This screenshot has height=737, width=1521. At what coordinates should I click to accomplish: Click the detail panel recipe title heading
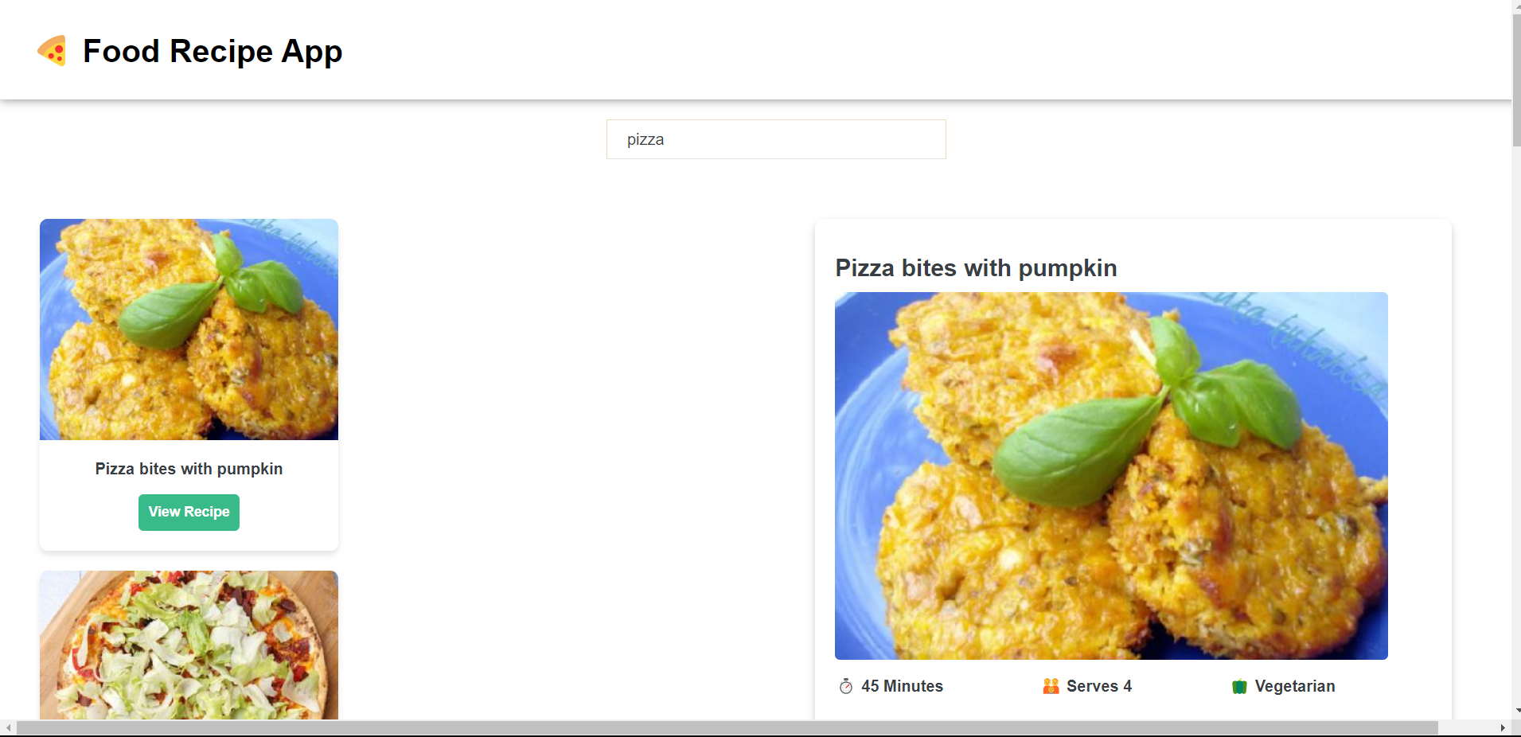pyautogui.click(x=976, y=268)
